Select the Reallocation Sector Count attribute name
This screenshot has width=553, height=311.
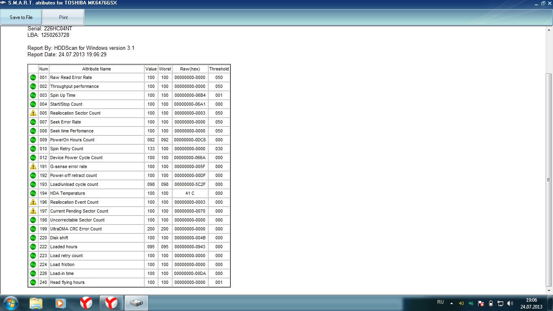pos(75,113)
